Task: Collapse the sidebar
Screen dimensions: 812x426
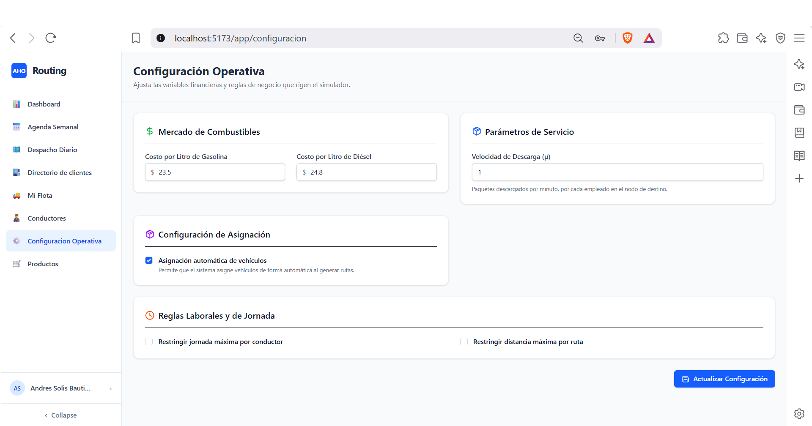Action: (x=61, y=415)
